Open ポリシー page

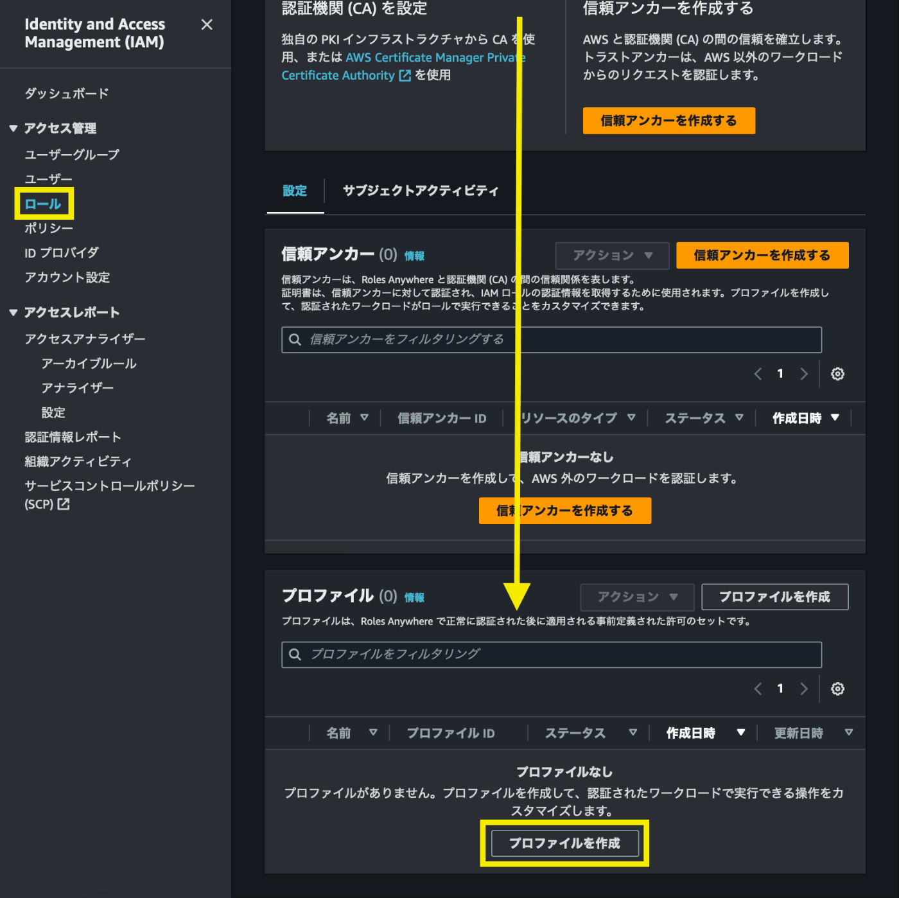[49, 228]
